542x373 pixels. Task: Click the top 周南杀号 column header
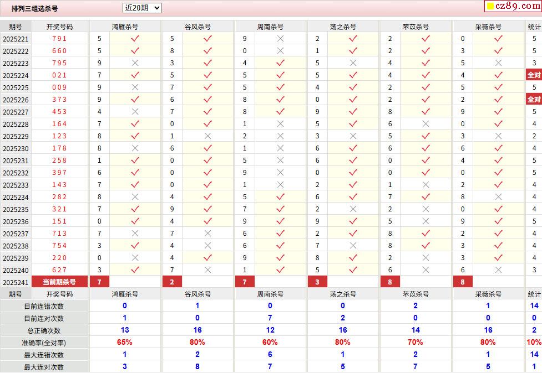pyautogui.click(x=270, y=27)
